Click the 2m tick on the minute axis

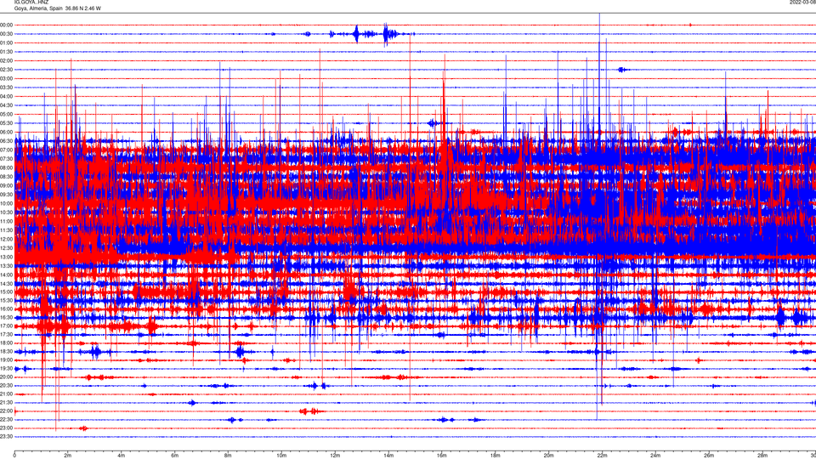tap(68, 456)
